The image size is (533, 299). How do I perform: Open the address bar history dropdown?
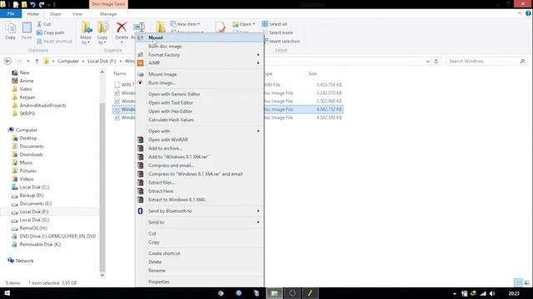click(427, 61)
